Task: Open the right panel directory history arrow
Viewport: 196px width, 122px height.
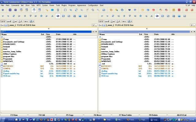Action: (194, 32)
